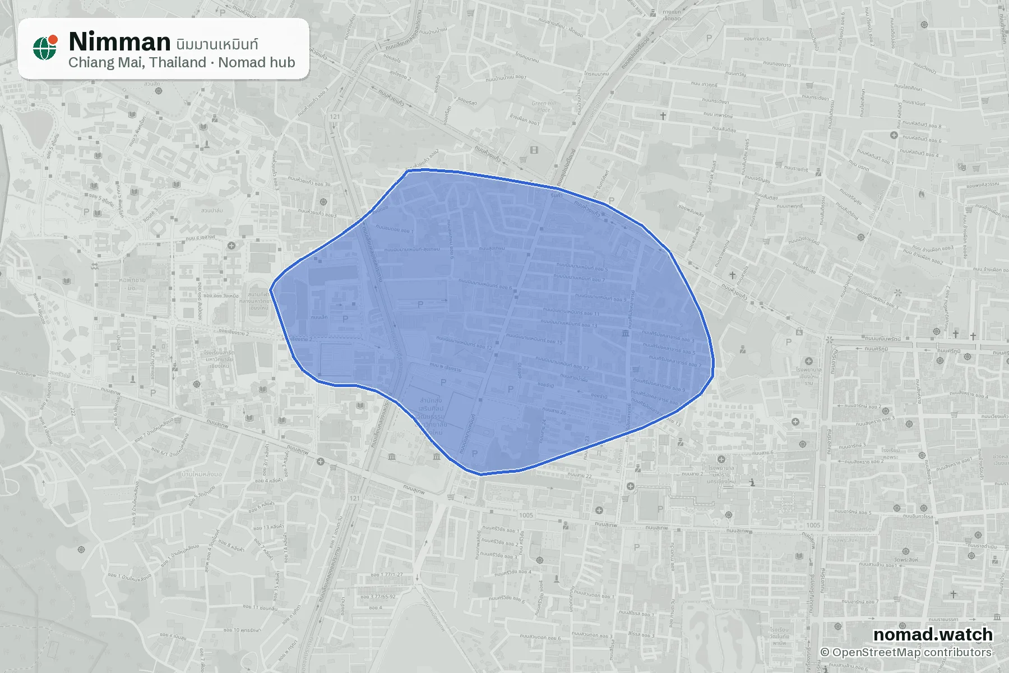The width and height of the screenshot is (1009, 673).
Task: Click the shopping cart icon inside the blue area
Action: pos(636,369)
